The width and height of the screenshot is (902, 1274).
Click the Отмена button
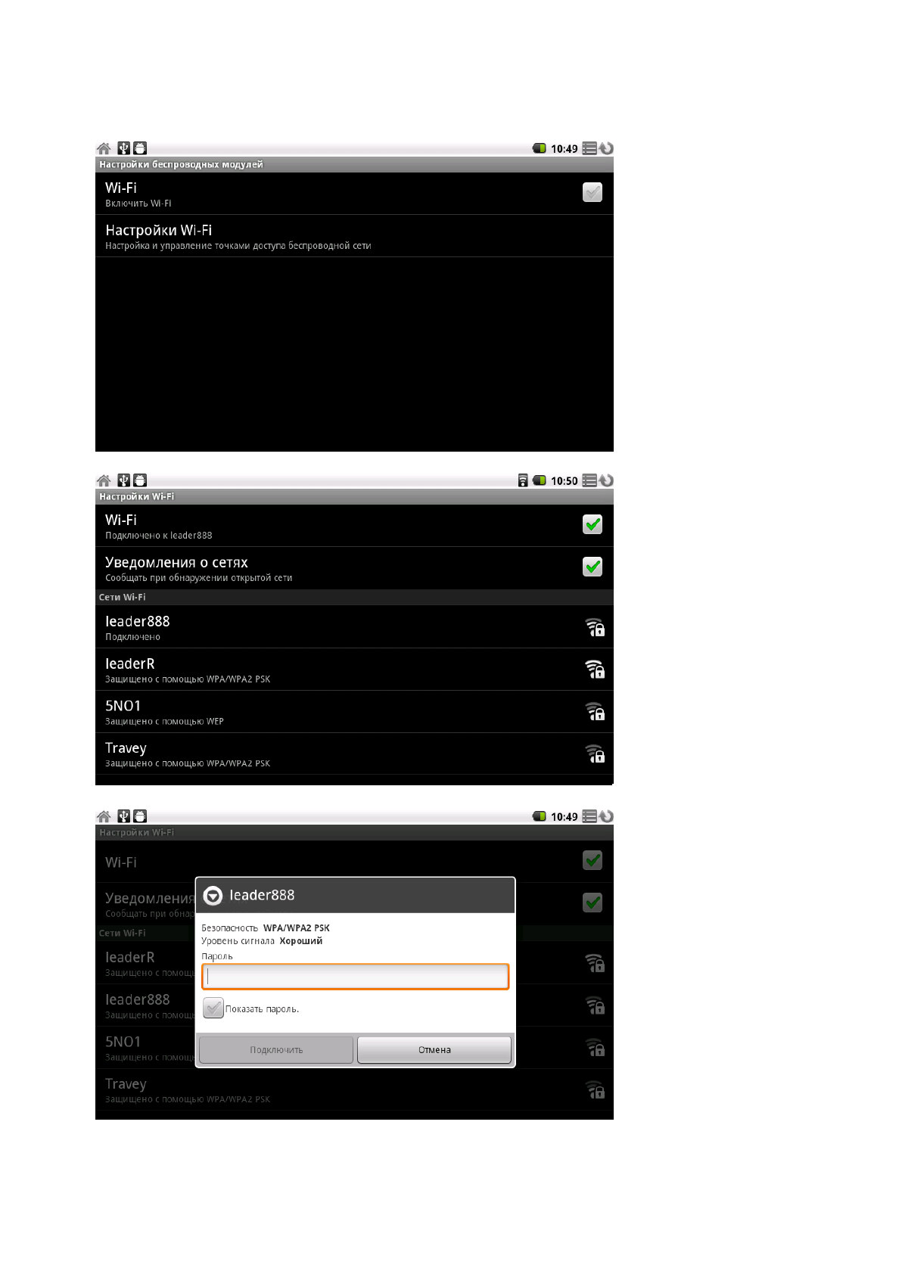click(x=434, y=1050)
